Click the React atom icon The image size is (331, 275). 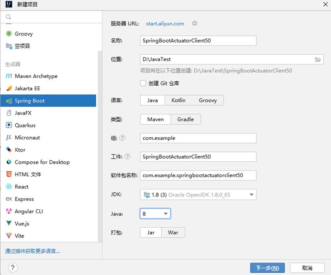point(9,187)
